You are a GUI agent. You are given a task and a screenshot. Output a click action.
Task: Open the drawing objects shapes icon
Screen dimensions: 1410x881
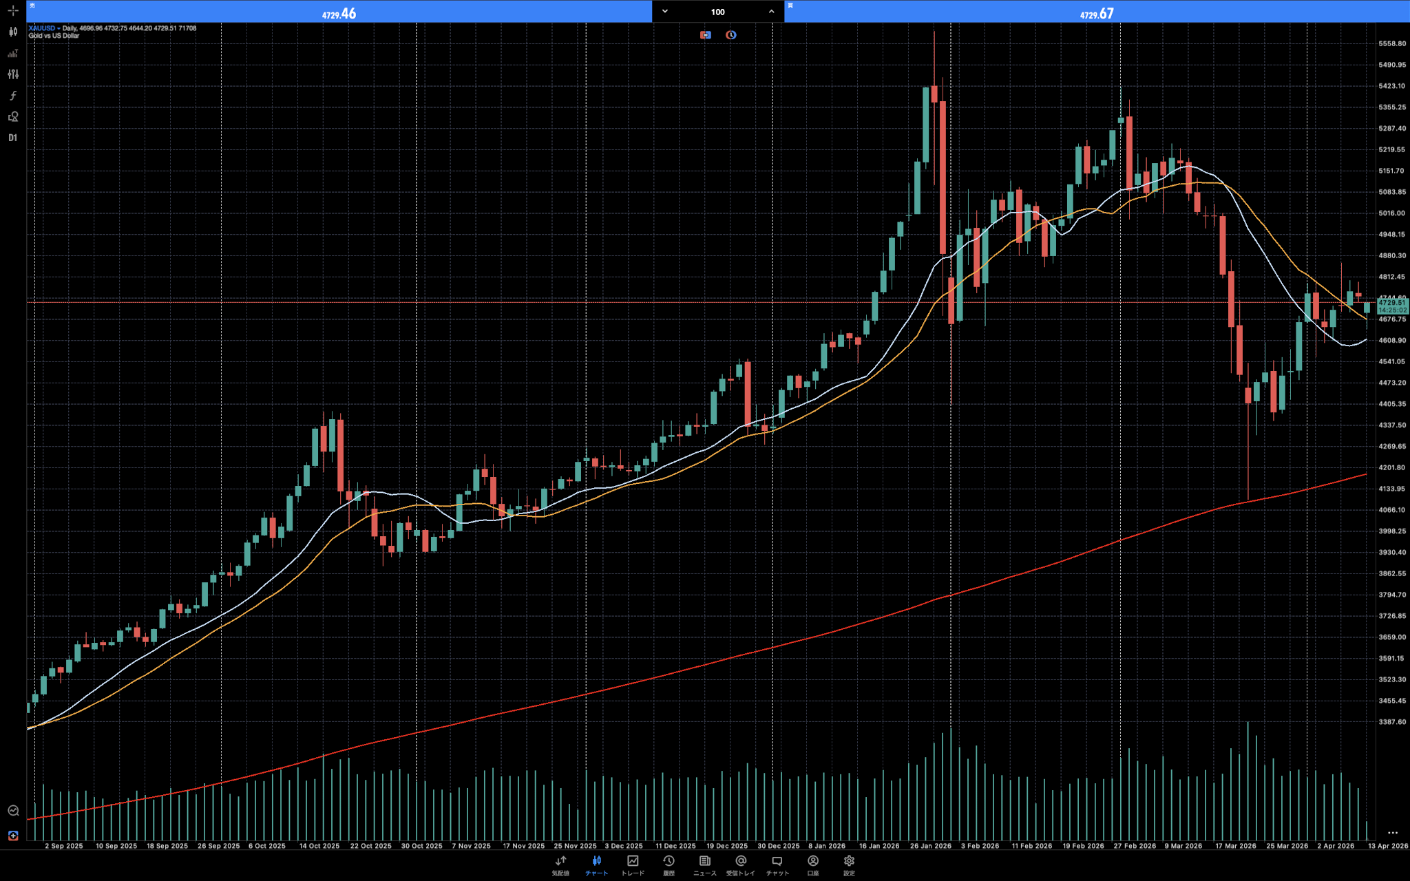[x=12, y=117]
